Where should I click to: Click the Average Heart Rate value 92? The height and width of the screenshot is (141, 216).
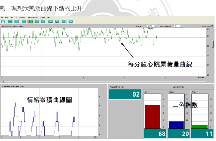coord(125,94)
